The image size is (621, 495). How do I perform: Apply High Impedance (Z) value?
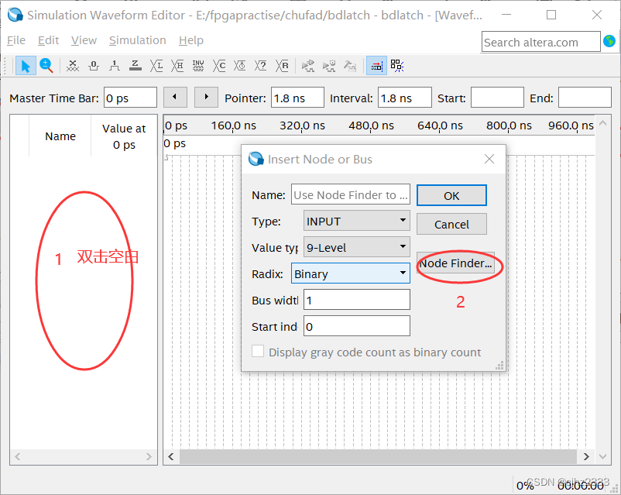136,66
